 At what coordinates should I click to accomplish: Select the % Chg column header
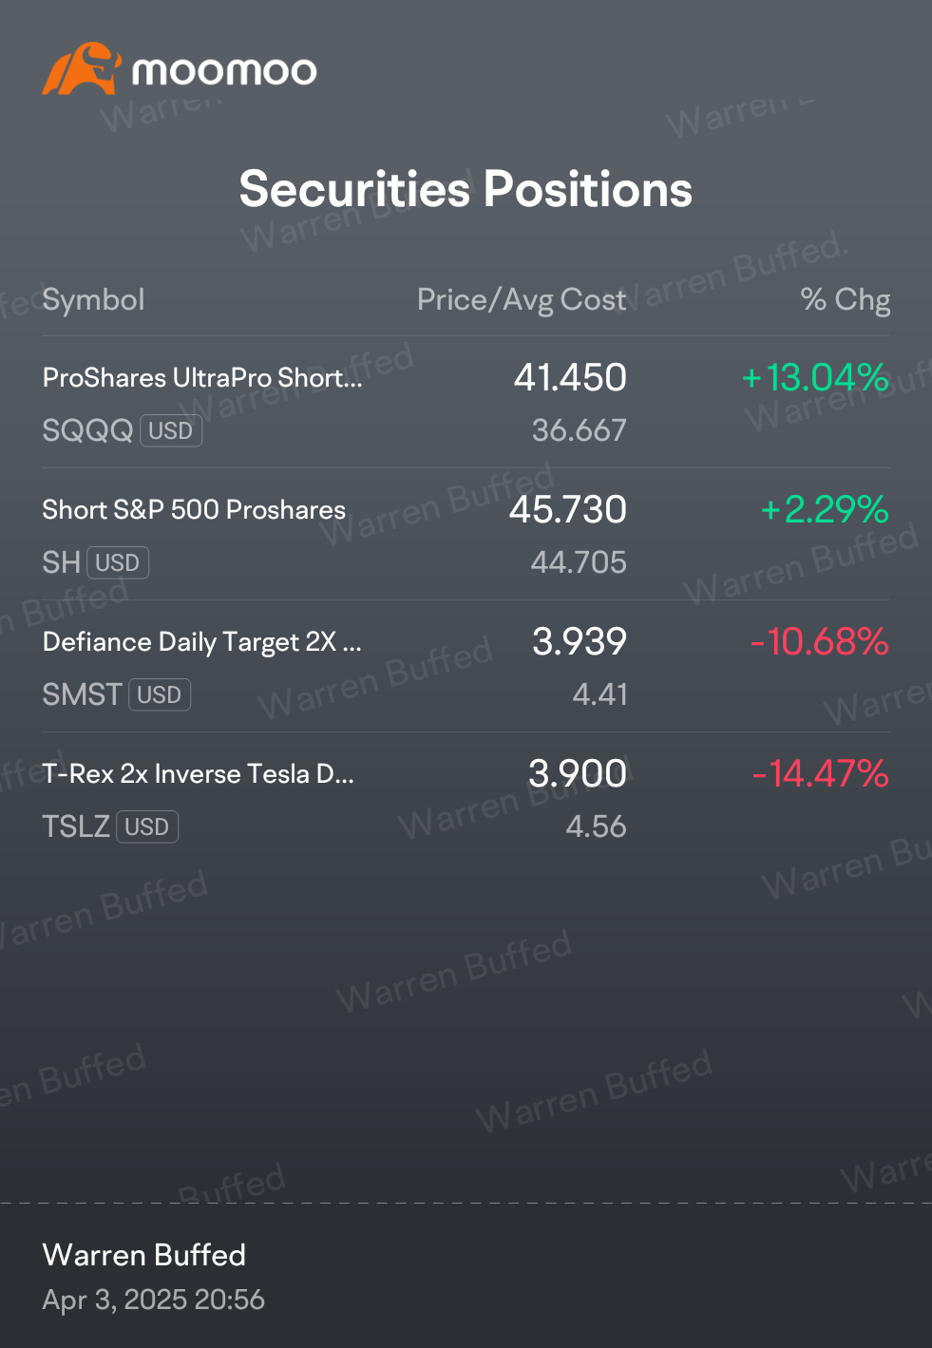(x=846, y=299)
